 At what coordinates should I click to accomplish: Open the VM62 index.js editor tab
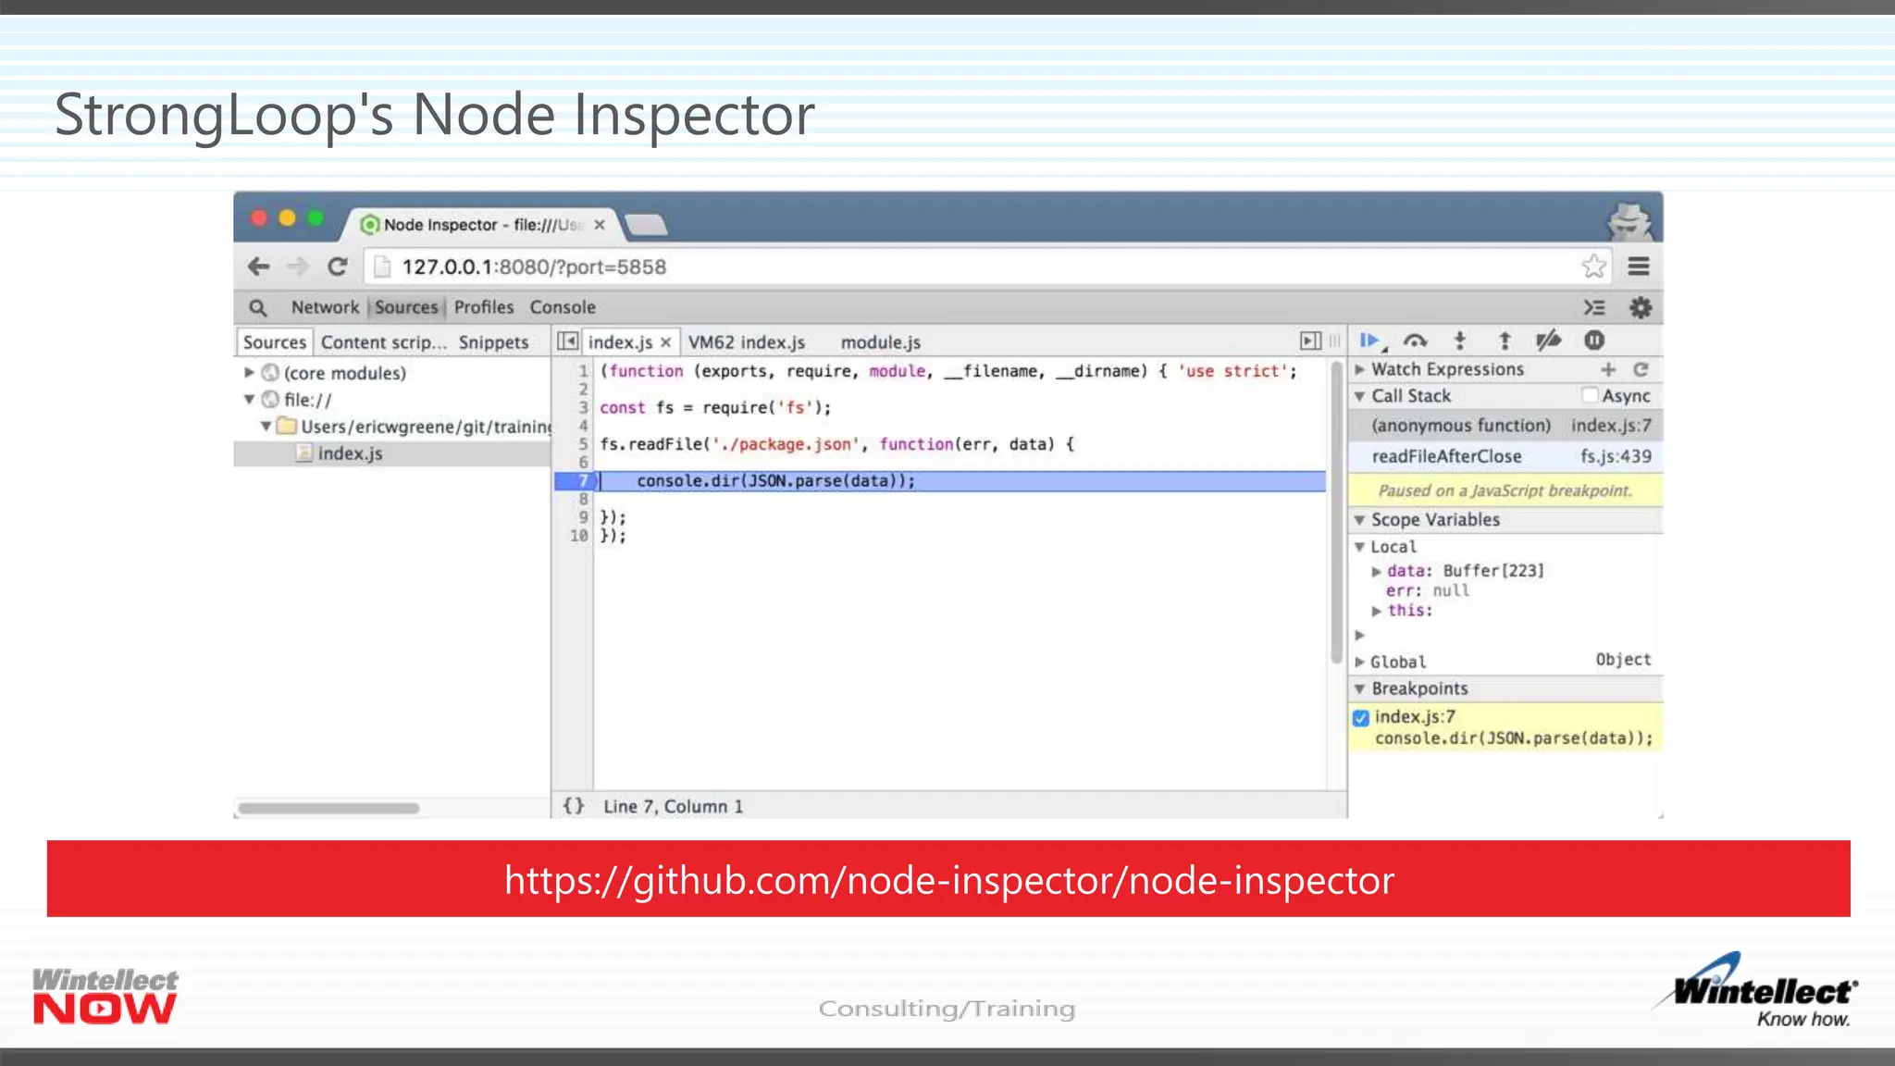(x=747, y=342)
